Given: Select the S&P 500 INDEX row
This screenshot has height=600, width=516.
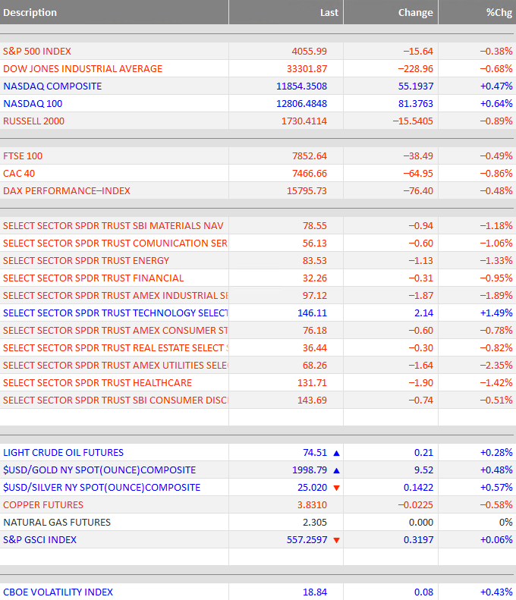Looking at the screenshot, I should [x=258, y=52].
